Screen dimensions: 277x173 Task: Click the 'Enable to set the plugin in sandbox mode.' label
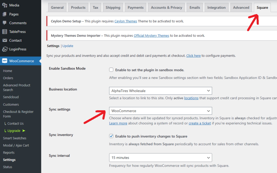pos(150,70)
